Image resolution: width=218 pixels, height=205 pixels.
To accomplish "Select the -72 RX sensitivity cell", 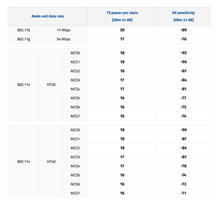I will pos(183,184).
